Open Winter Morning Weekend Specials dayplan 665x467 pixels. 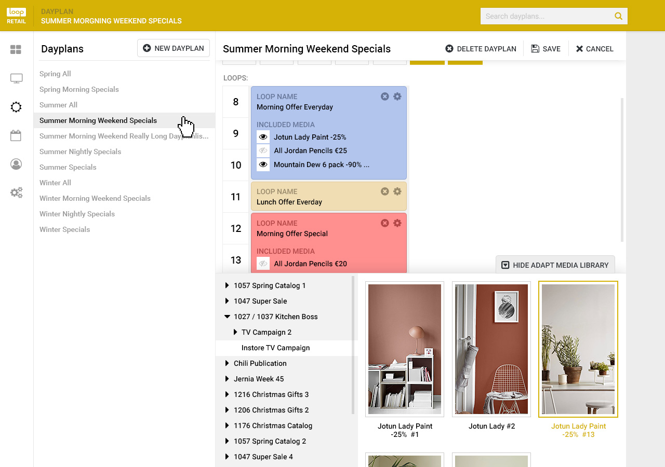(95, 198)
